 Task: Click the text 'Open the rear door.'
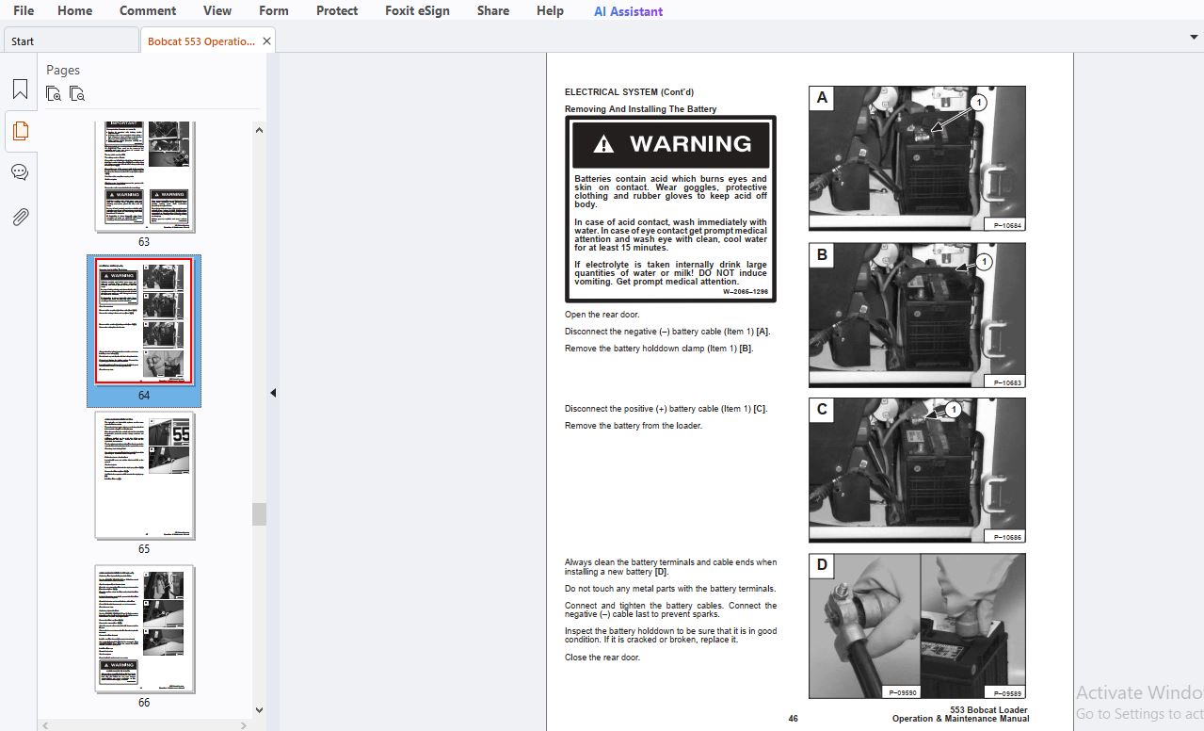tap(602, 315)
